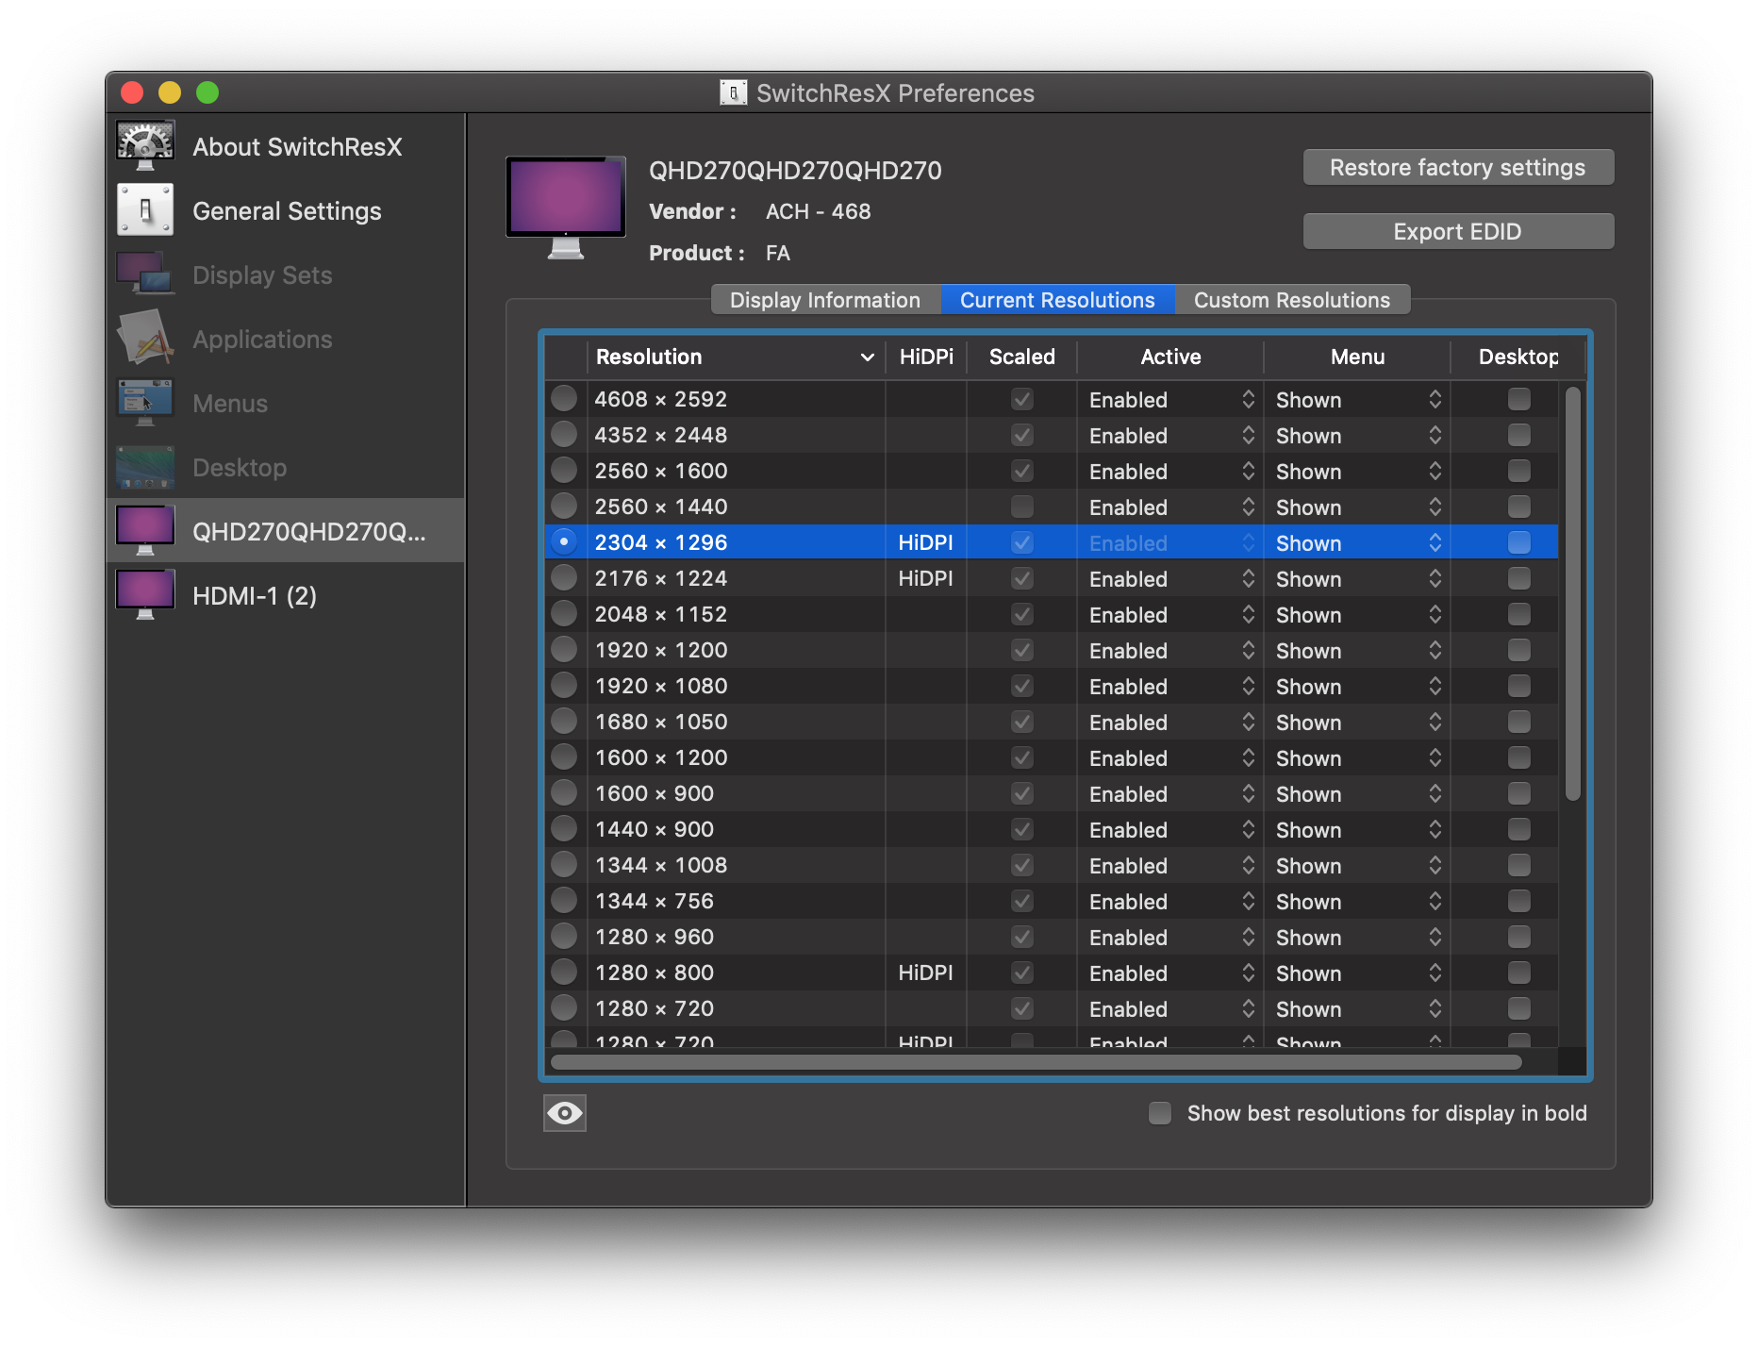Open Active dropdown for 1440 × 900
Image resolution: width=1758 pixels, height=1347 pixels.
pyautogui.click(x=1170, y=829)
